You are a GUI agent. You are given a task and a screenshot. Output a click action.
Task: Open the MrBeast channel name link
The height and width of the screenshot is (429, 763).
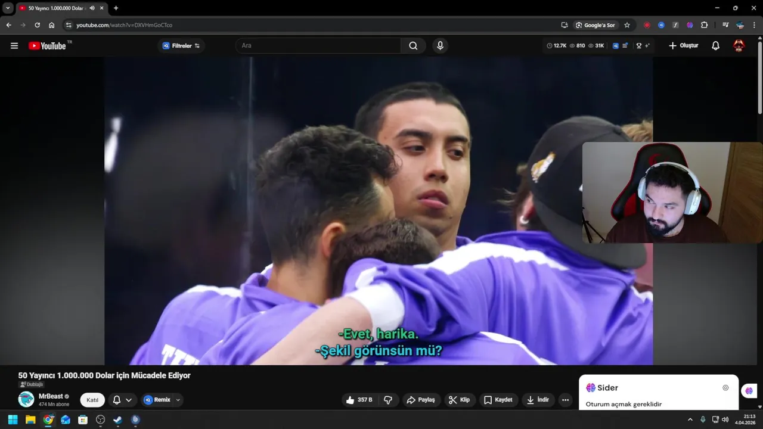pyautogui.click(x=51, y=396)
